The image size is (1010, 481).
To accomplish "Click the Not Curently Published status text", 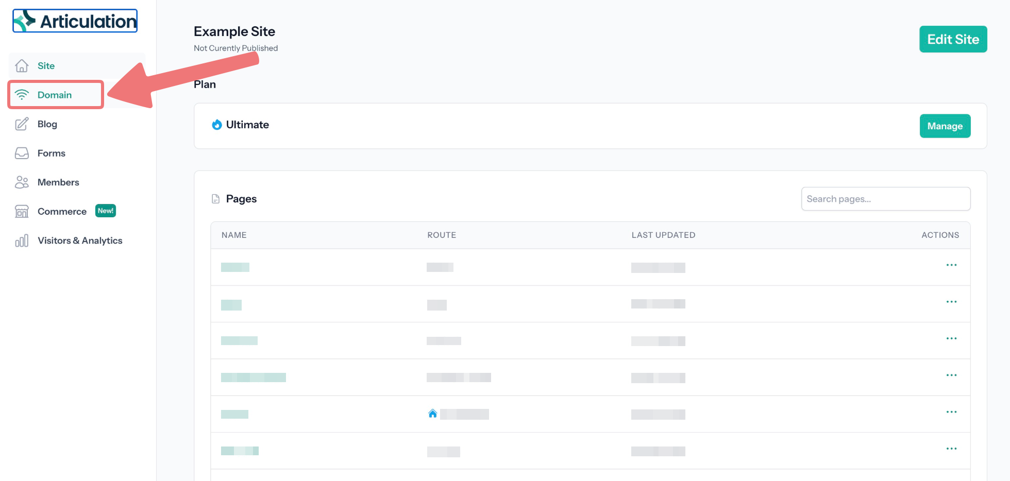I will coord(235,48).
